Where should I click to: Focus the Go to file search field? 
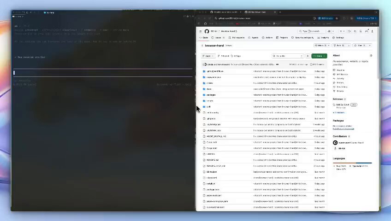[x=288, y=56]
